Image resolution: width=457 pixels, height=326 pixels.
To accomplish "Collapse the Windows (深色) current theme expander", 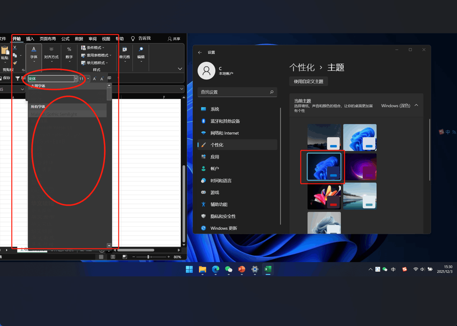I will click(x=416, y=105).
